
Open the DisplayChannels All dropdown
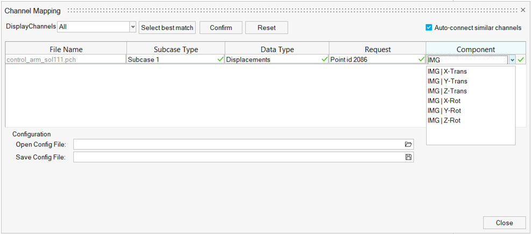pos(132,27)
